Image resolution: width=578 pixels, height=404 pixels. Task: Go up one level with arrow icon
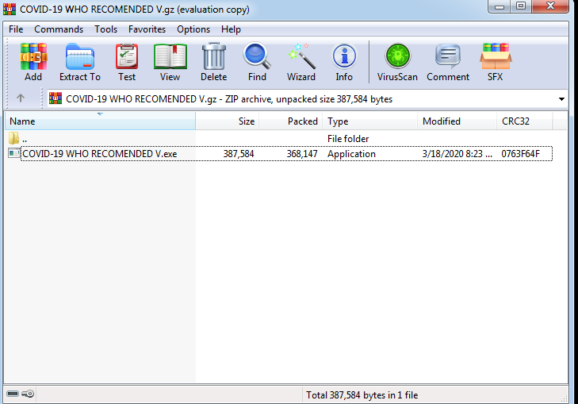click(x=21, y=98)
